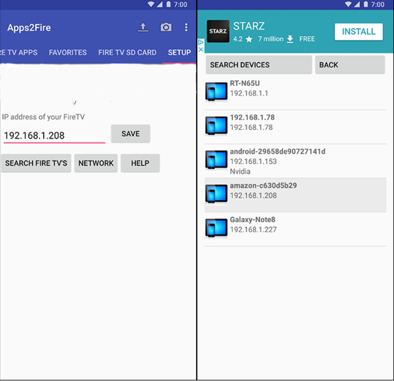Open the camera screenshot icon
The width and height of the screenshot is (394, 381).
(166, 27)
